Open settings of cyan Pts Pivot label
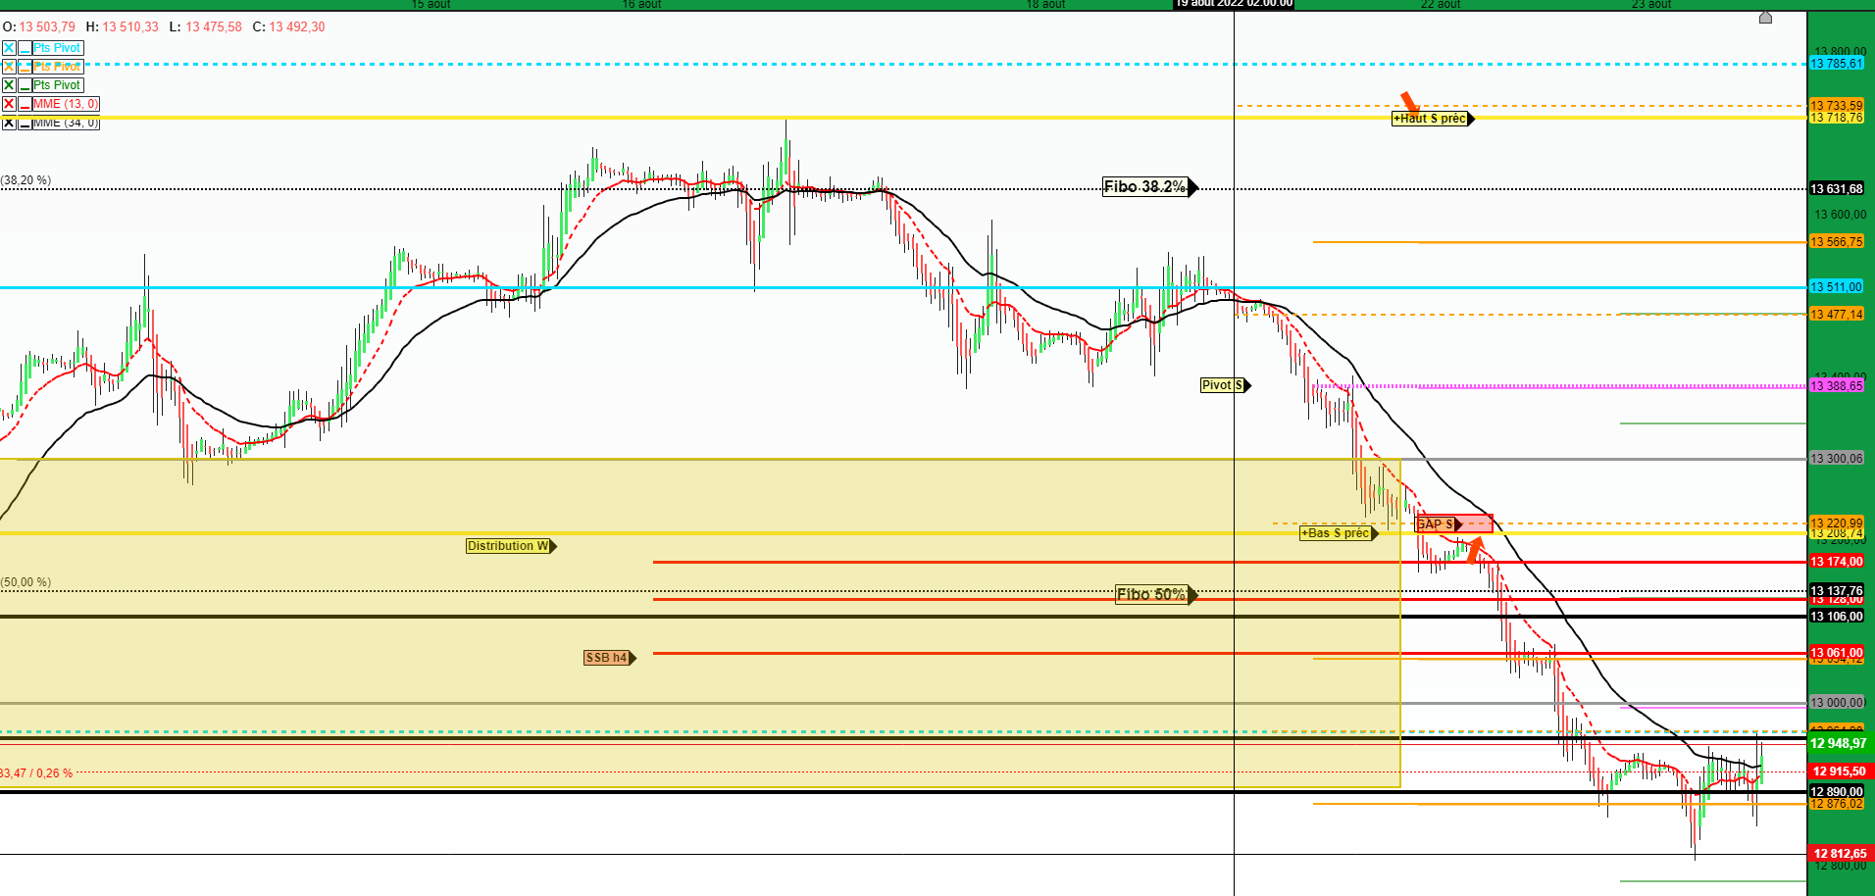Image resolution: width=1875 pixels, height=896 pixels. click(57, 48)
